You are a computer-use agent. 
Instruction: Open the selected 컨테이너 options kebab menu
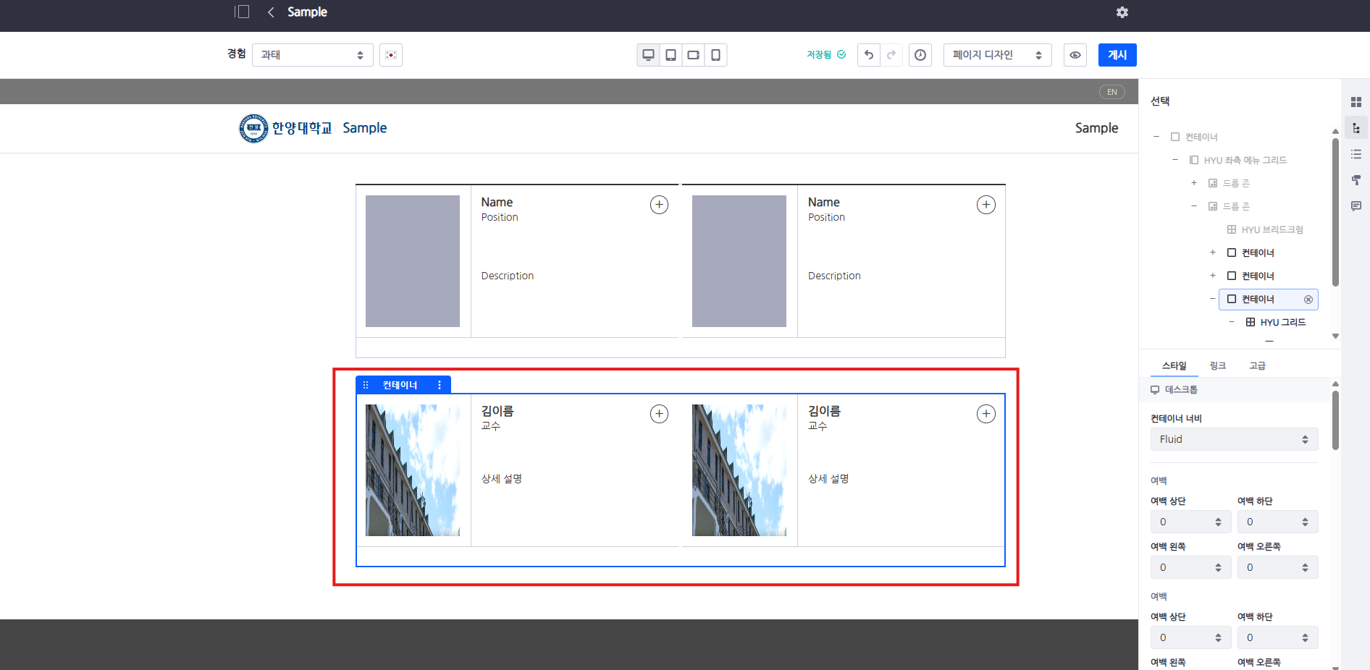coord(440,385)
